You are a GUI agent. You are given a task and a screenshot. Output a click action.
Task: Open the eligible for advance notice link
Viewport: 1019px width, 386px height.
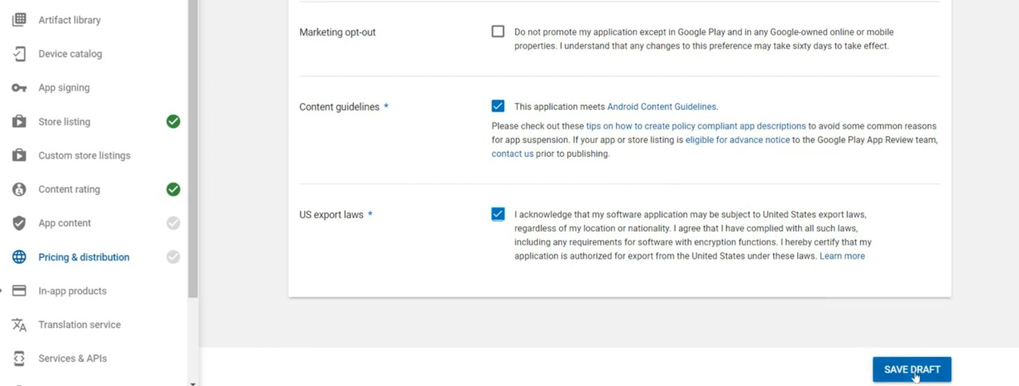pos(737,140)
